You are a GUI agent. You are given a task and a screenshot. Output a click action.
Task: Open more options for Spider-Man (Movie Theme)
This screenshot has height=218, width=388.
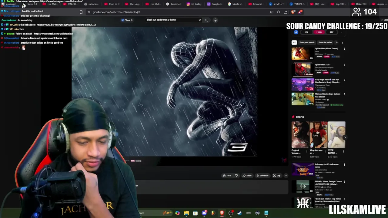point(344,49)
